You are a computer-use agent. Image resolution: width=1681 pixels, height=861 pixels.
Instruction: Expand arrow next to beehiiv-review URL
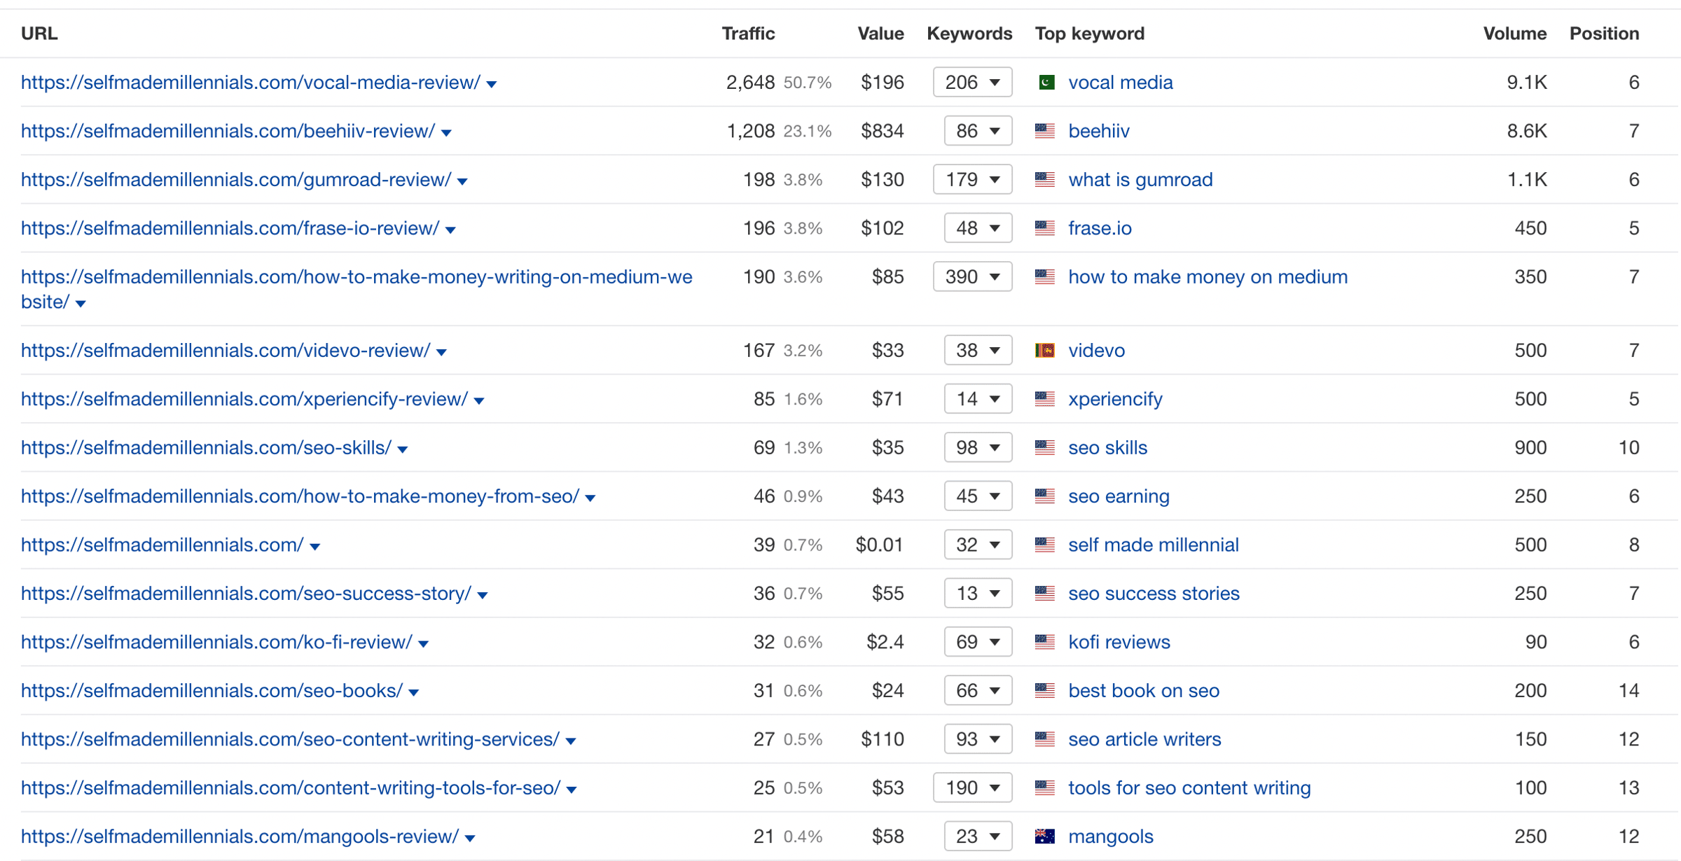pos(447,133)
